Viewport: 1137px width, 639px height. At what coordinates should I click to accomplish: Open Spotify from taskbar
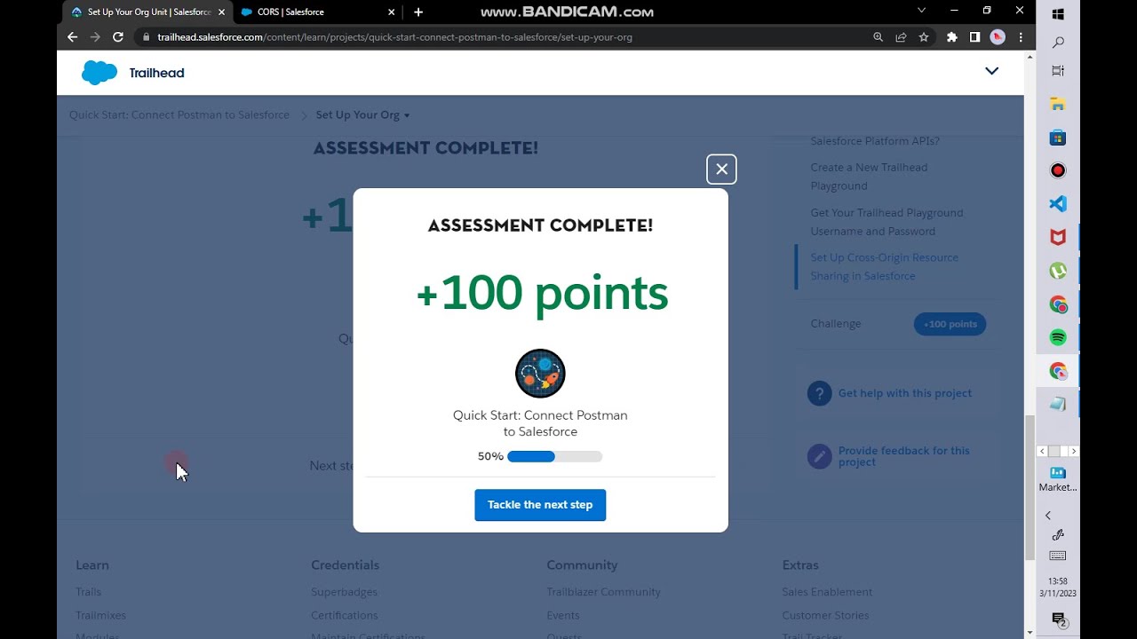tap(1057, 337)
